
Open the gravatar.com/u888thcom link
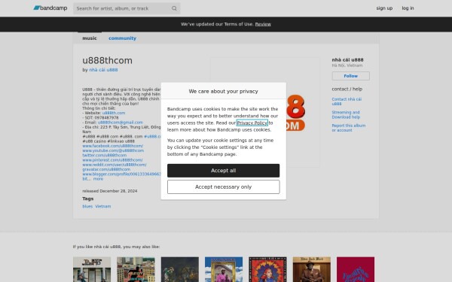click(x=106, y=169)
